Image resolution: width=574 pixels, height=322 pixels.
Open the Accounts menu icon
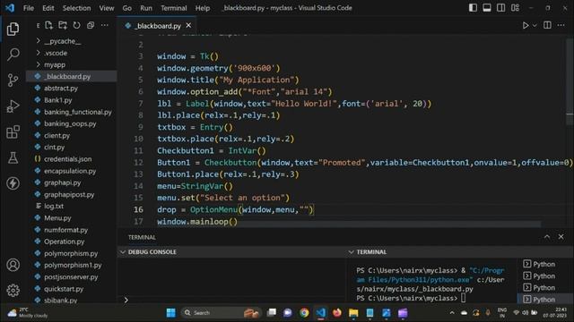point(13,265)
